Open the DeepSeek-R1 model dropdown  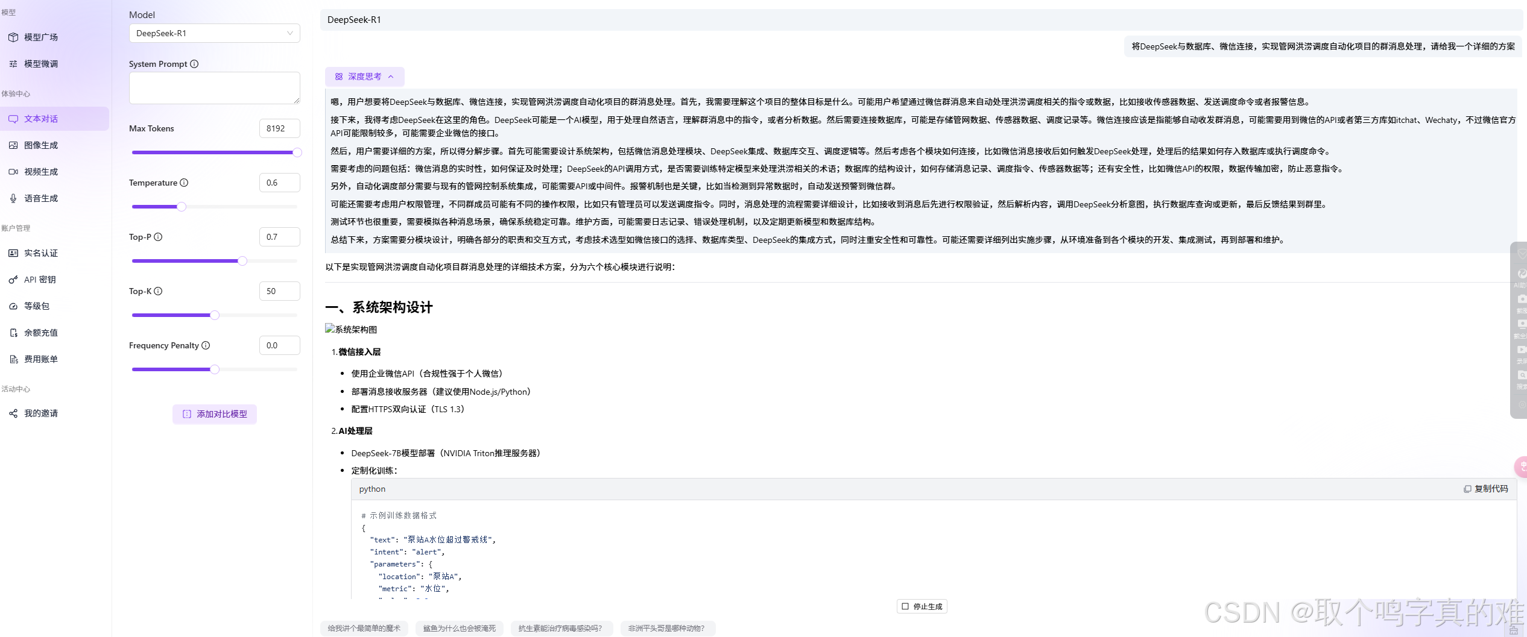pyautogui.click(x=214, y=33)
